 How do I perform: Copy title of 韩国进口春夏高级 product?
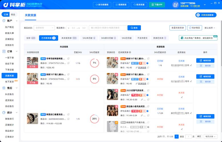click(68, 114)
